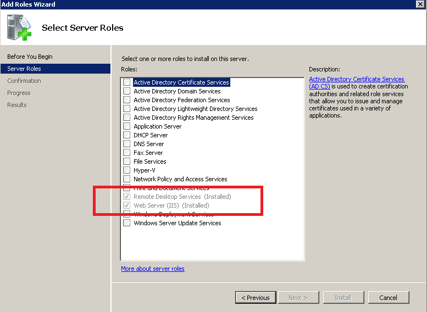Enable Active Directory Lightweight Directory Services checkbox
This screenshot has width=427, height=312.
point(126,109)
